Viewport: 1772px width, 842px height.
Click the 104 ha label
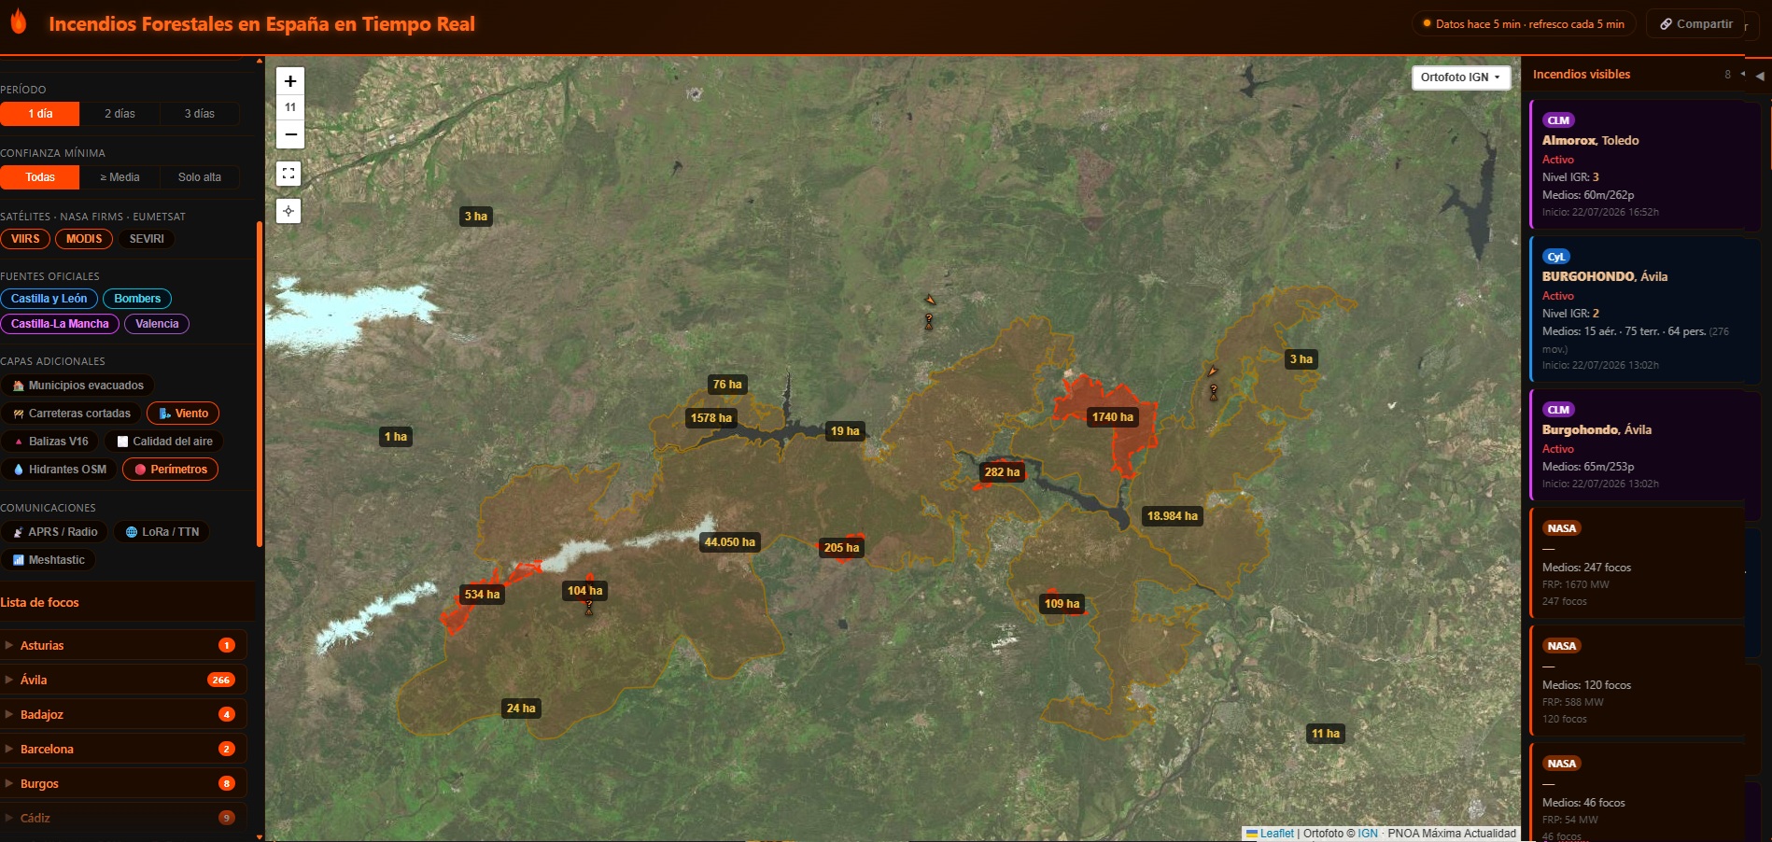pos(584,591)
